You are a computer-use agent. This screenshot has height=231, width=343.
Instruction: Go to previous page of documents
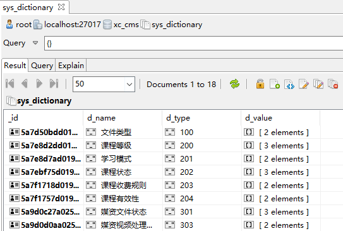tap(25, 84)
